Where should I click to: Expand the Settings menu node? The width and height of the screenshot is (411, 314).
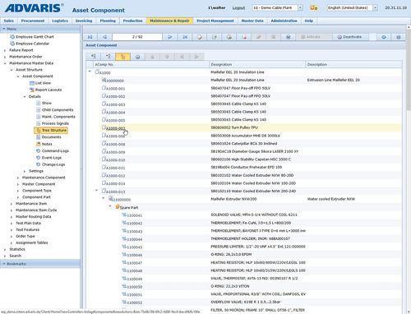[x=25, y=171]
